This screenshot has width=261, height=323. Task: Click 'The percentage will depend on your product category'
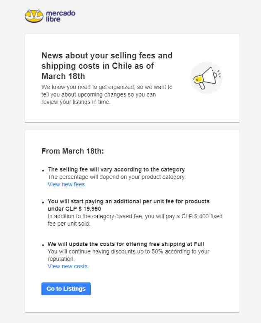tap(117, 177)
